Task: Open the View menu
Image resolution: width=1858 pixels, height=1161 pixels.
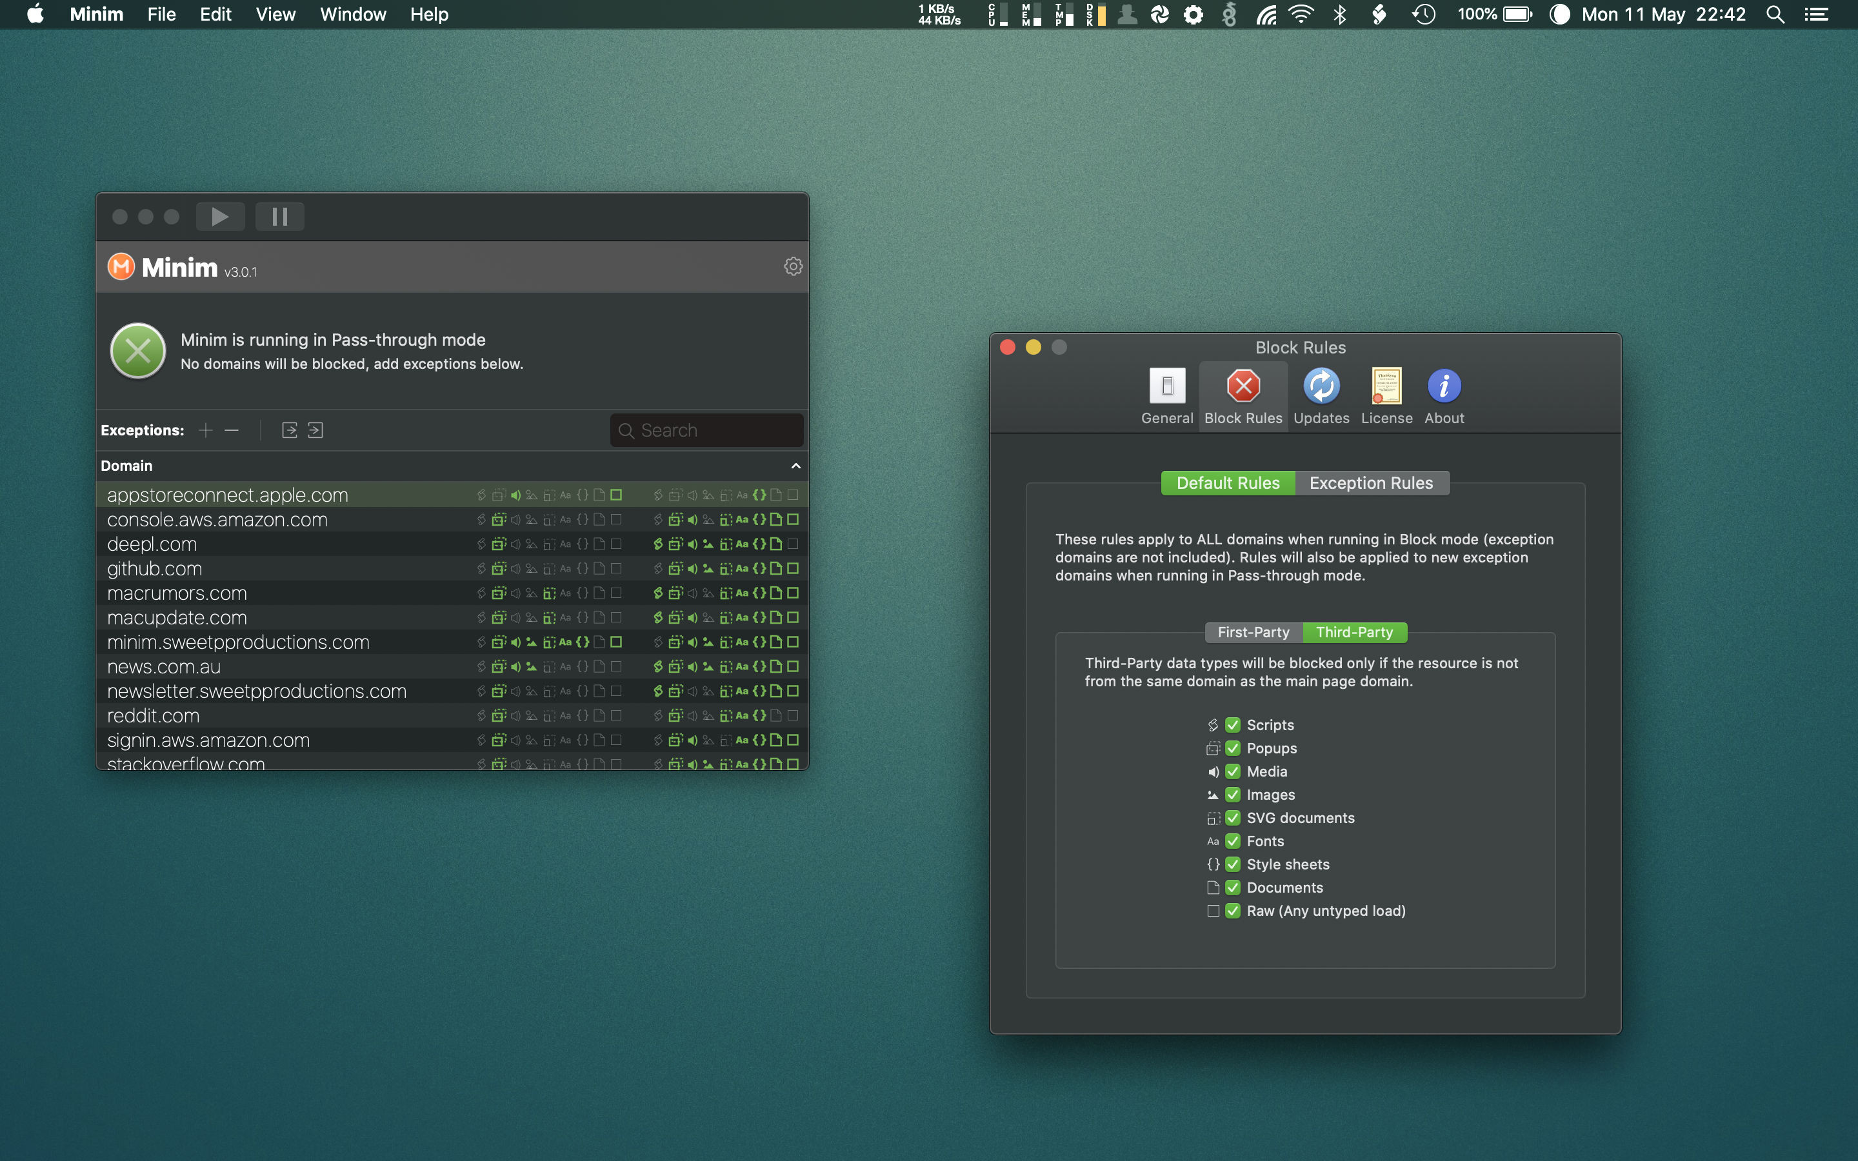Action: (275, 14)
